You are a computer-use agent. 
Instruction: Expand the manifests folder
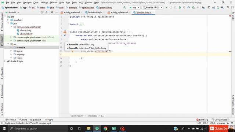[x=8, y=20]
